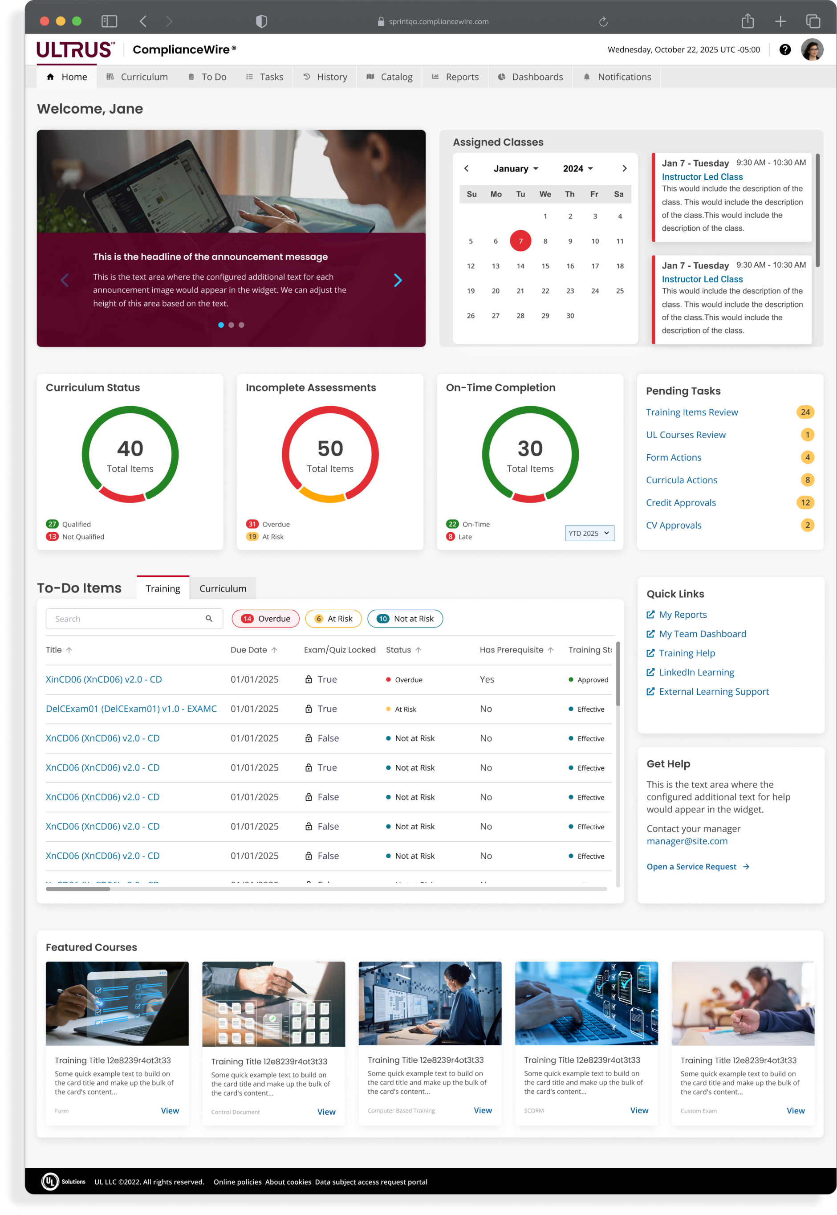Open the 2024 year dropdown
This screenshot has height=1215, width=837.
click(x=577, y=168)
